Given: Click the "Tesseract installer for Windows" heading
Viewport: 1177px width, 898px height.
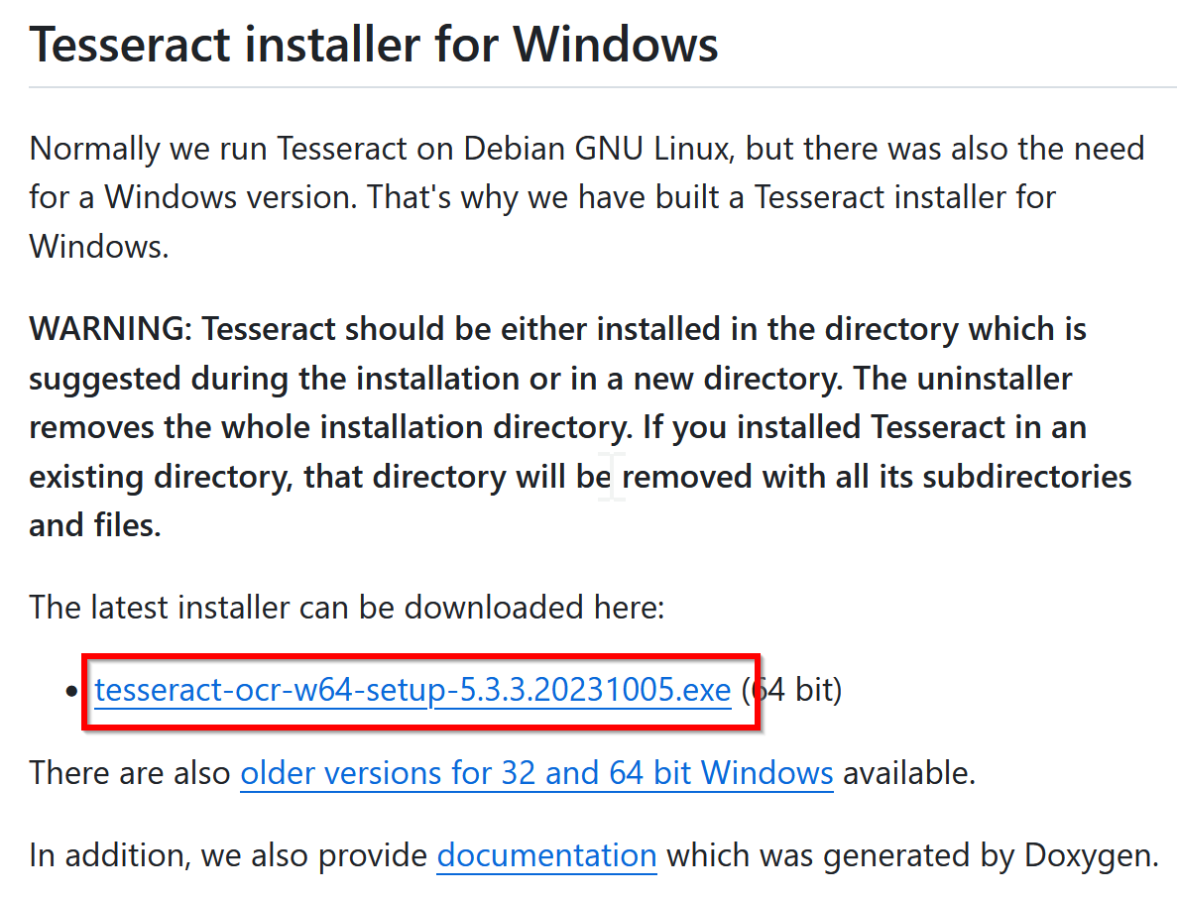Looking at the screenshot, I should point(374,45).
